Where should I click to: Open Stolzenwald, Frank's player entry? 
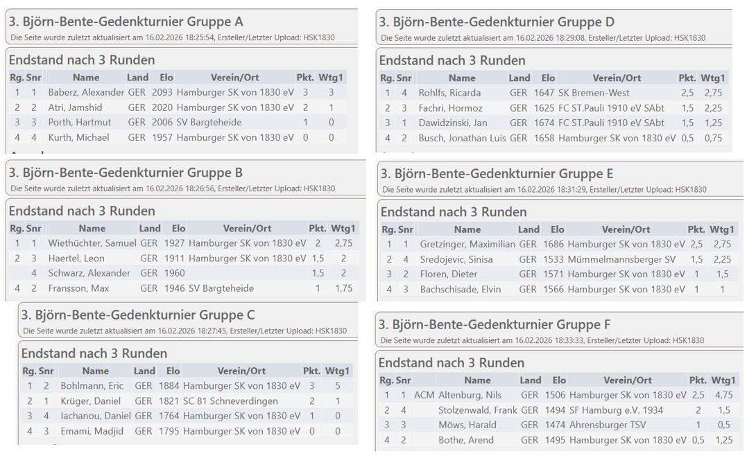click(x=478, y=410)
